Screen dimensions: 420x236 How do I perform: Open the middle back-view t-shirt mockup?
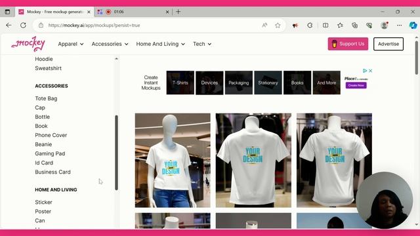253,160
